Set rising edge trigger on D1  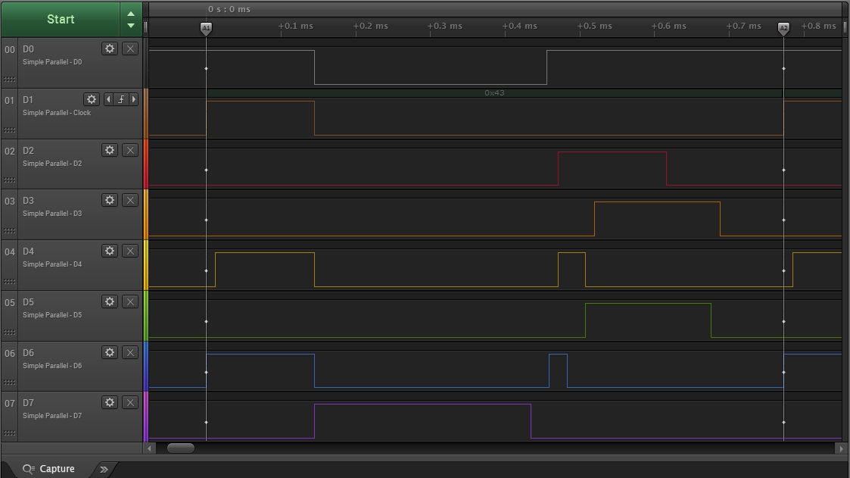[x=121, y=99]
